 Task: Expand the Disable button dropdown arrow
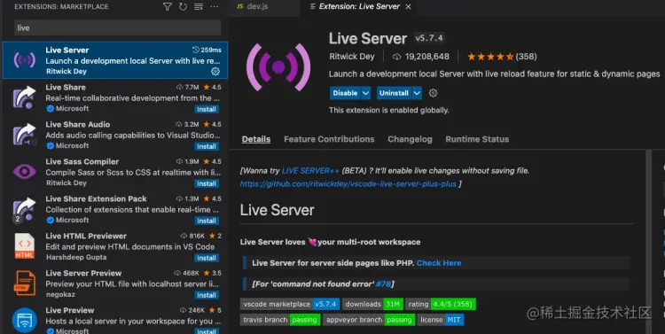366,93
